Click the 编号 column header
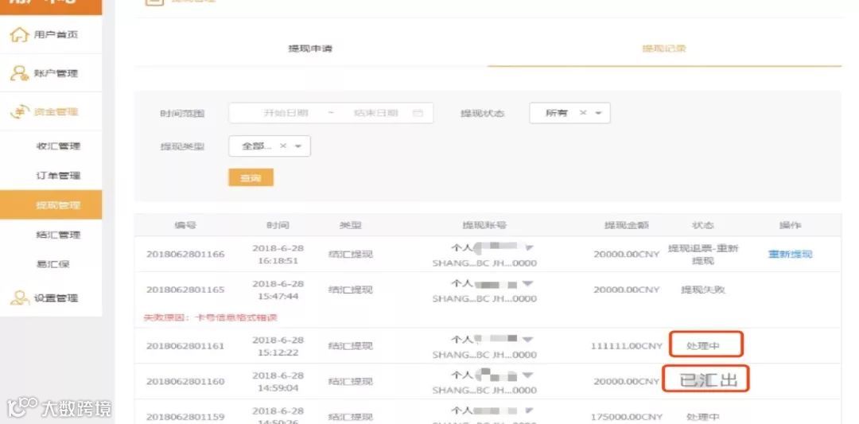Screen dimensions: 859x424 coord(185,225)
